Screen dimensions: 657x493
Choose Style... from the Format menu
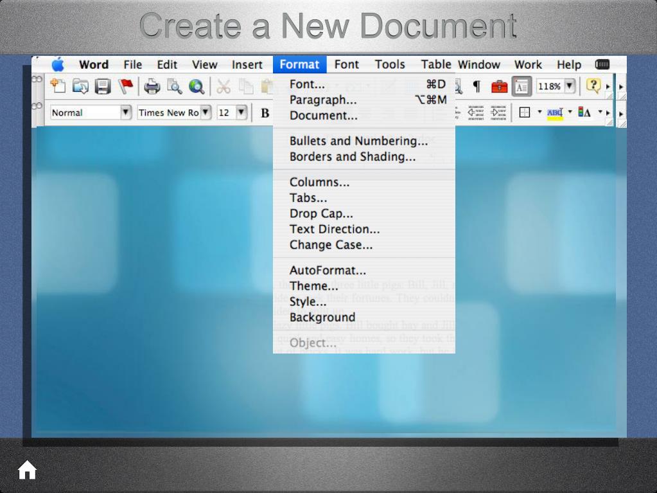pos(364,302)
